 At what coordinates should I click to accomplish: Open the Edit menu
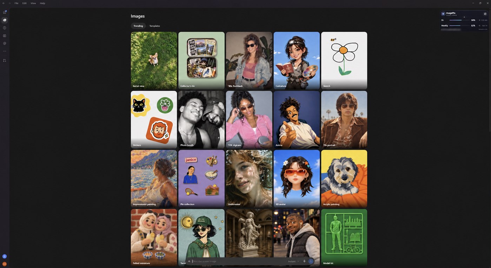coord(25,3)
